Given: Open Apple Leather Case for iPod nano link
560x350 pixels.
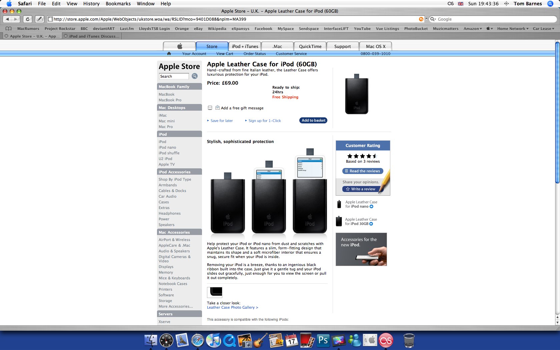Looking at the screenshot, I should 361,204.
